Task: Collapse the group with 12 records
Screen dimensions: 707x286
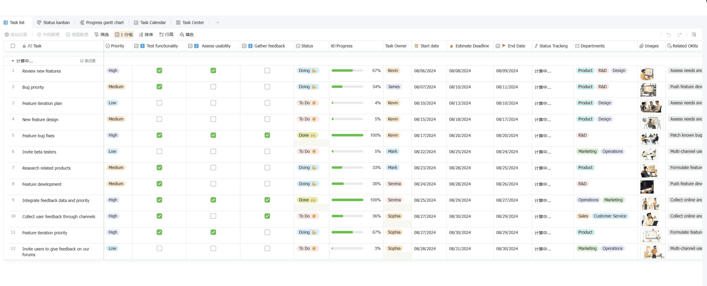Action: (13, 61)
